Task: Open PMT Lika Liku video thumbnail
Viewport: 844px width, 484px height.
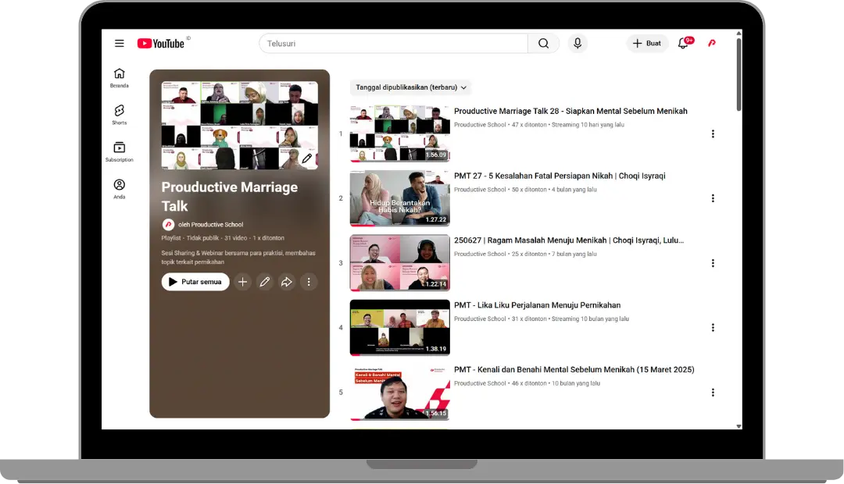Action: click(399, 327)
